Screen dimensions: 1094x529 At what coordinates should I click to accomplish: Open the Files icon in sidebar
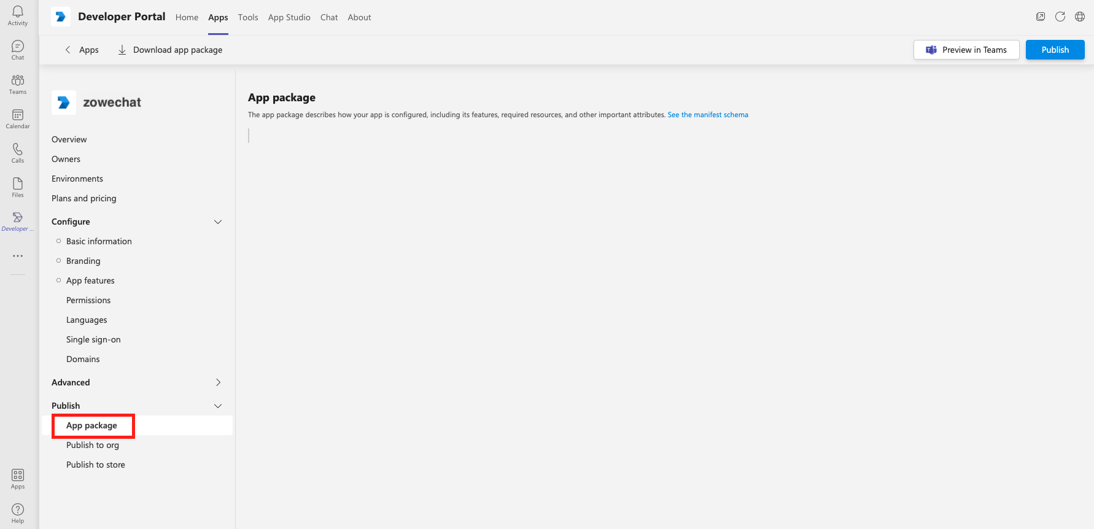tap(18, 187)
